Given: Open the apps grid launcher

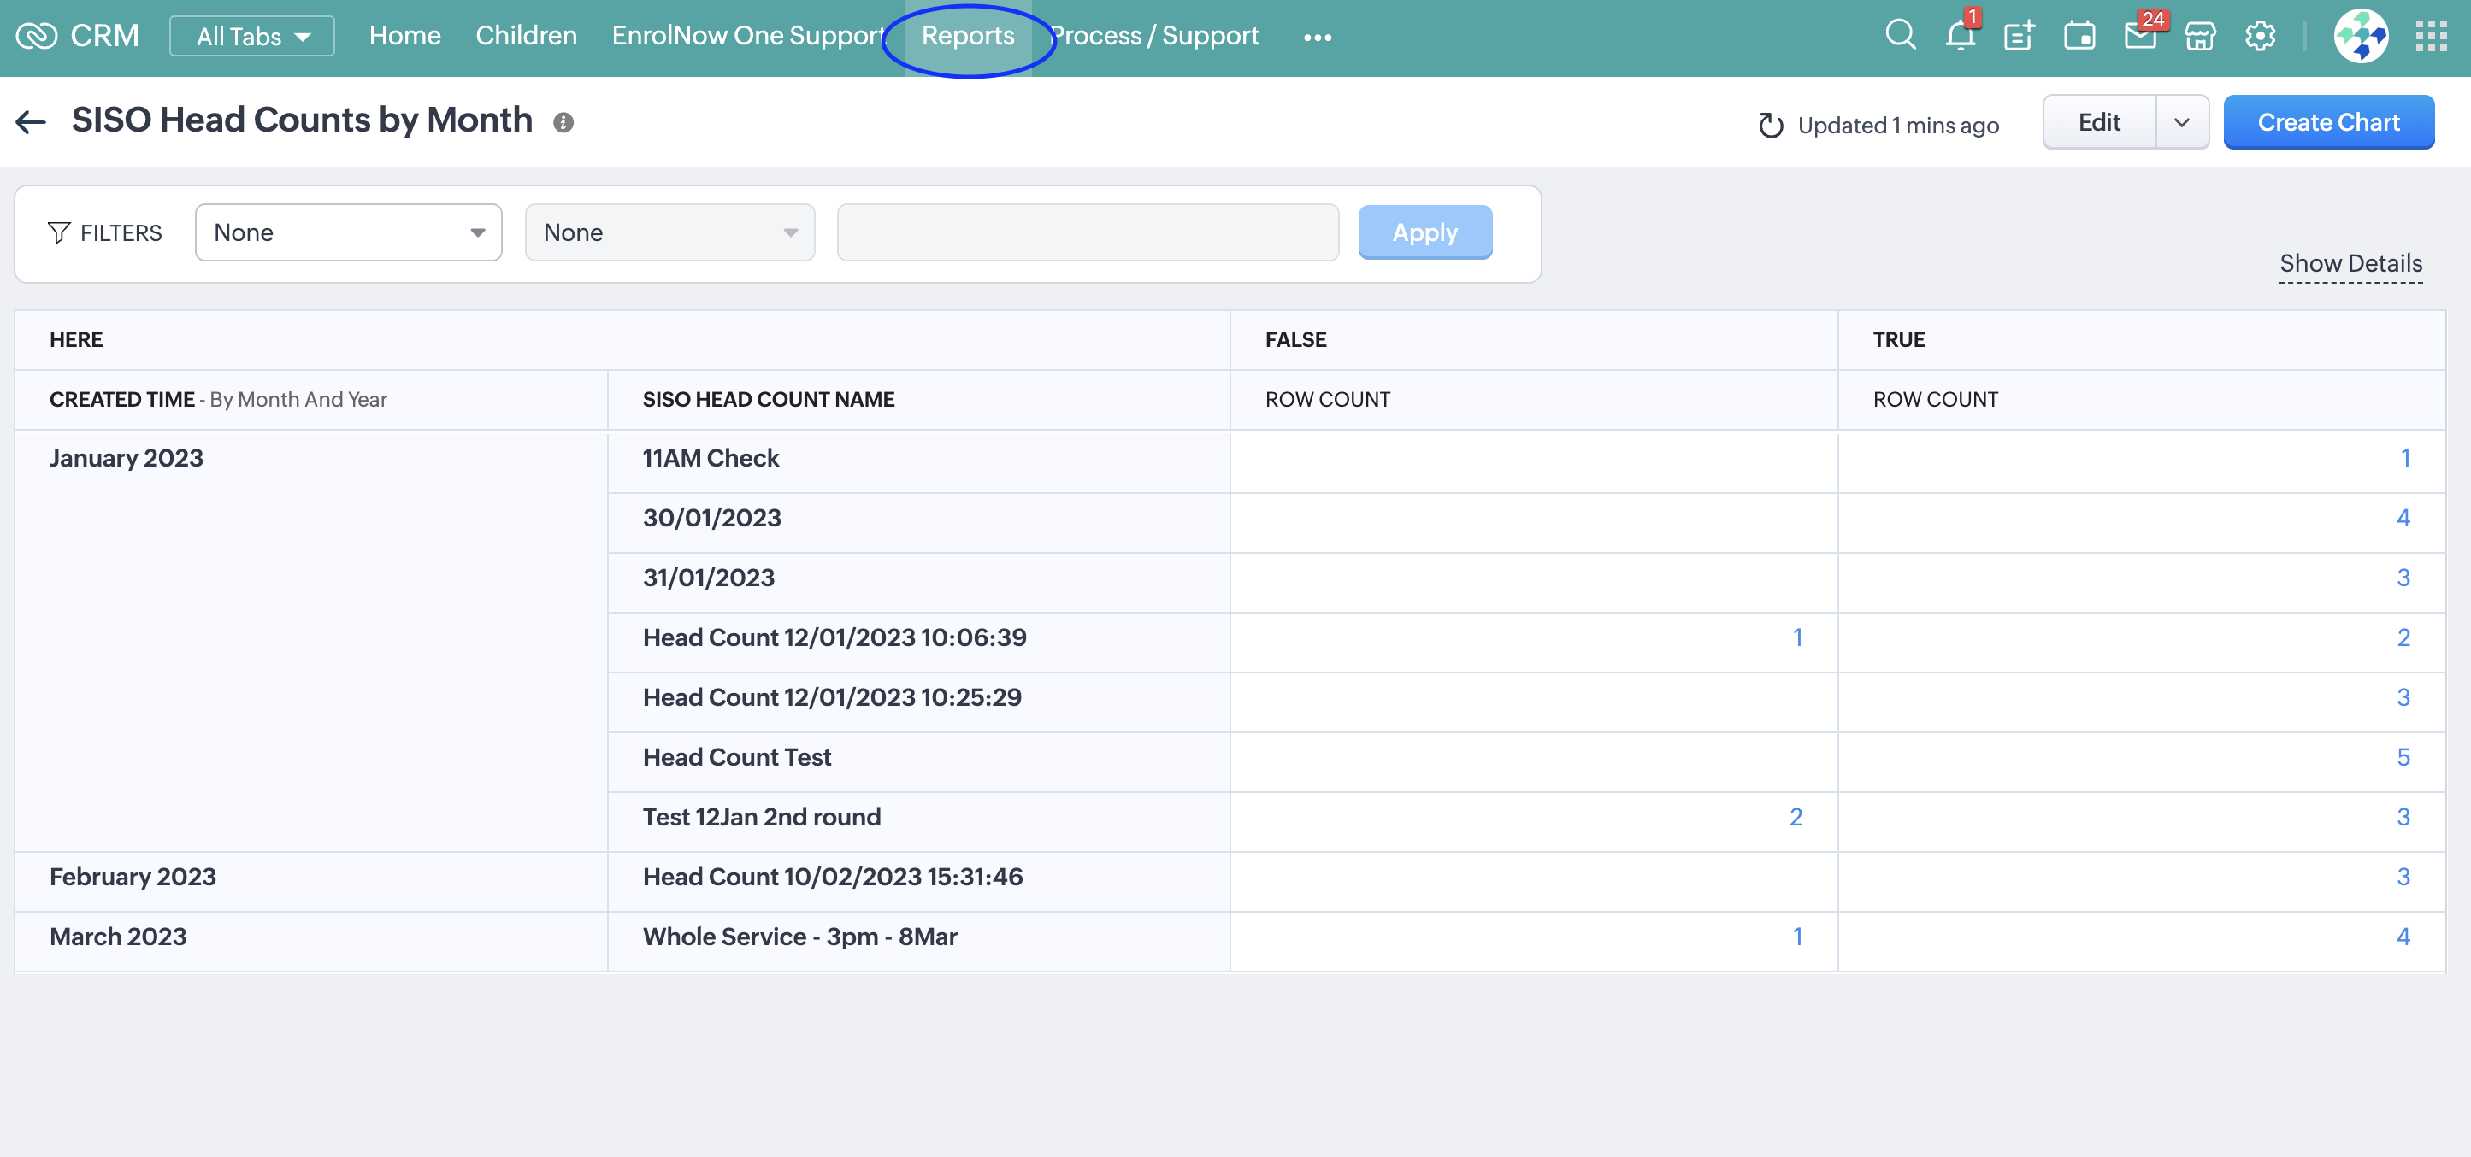Looking at the screenshot, I should (2431, 37).
